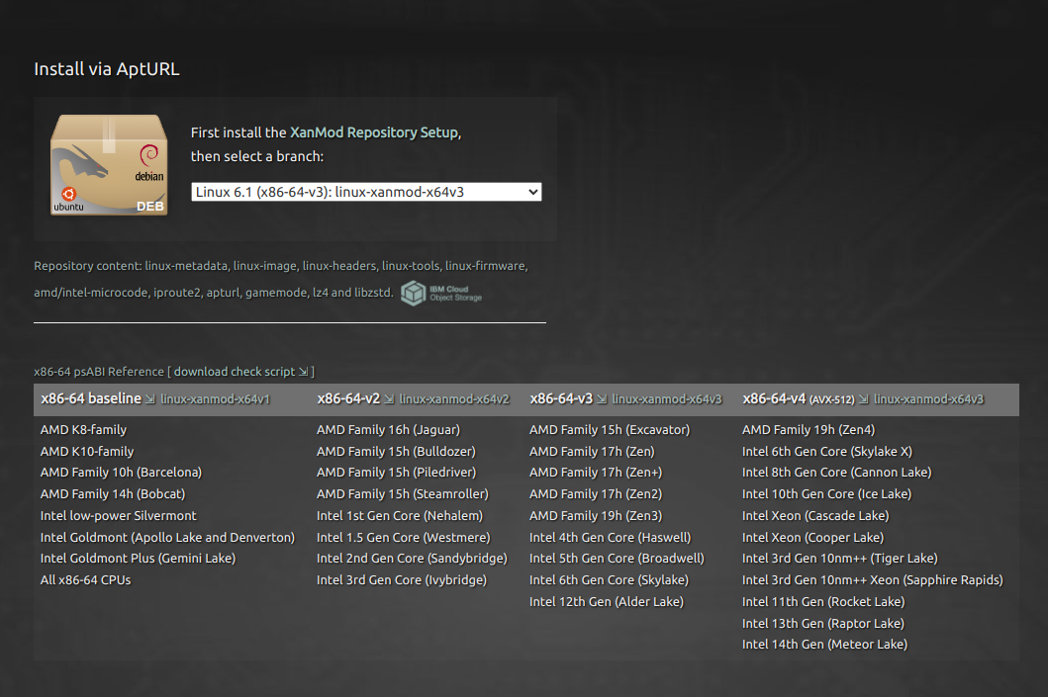This screenshot has height=697, width=1048.
Task: Select 'AMD Family 15h (Piledriver)'
Action: pyautogui.click(x=397, y=473)
